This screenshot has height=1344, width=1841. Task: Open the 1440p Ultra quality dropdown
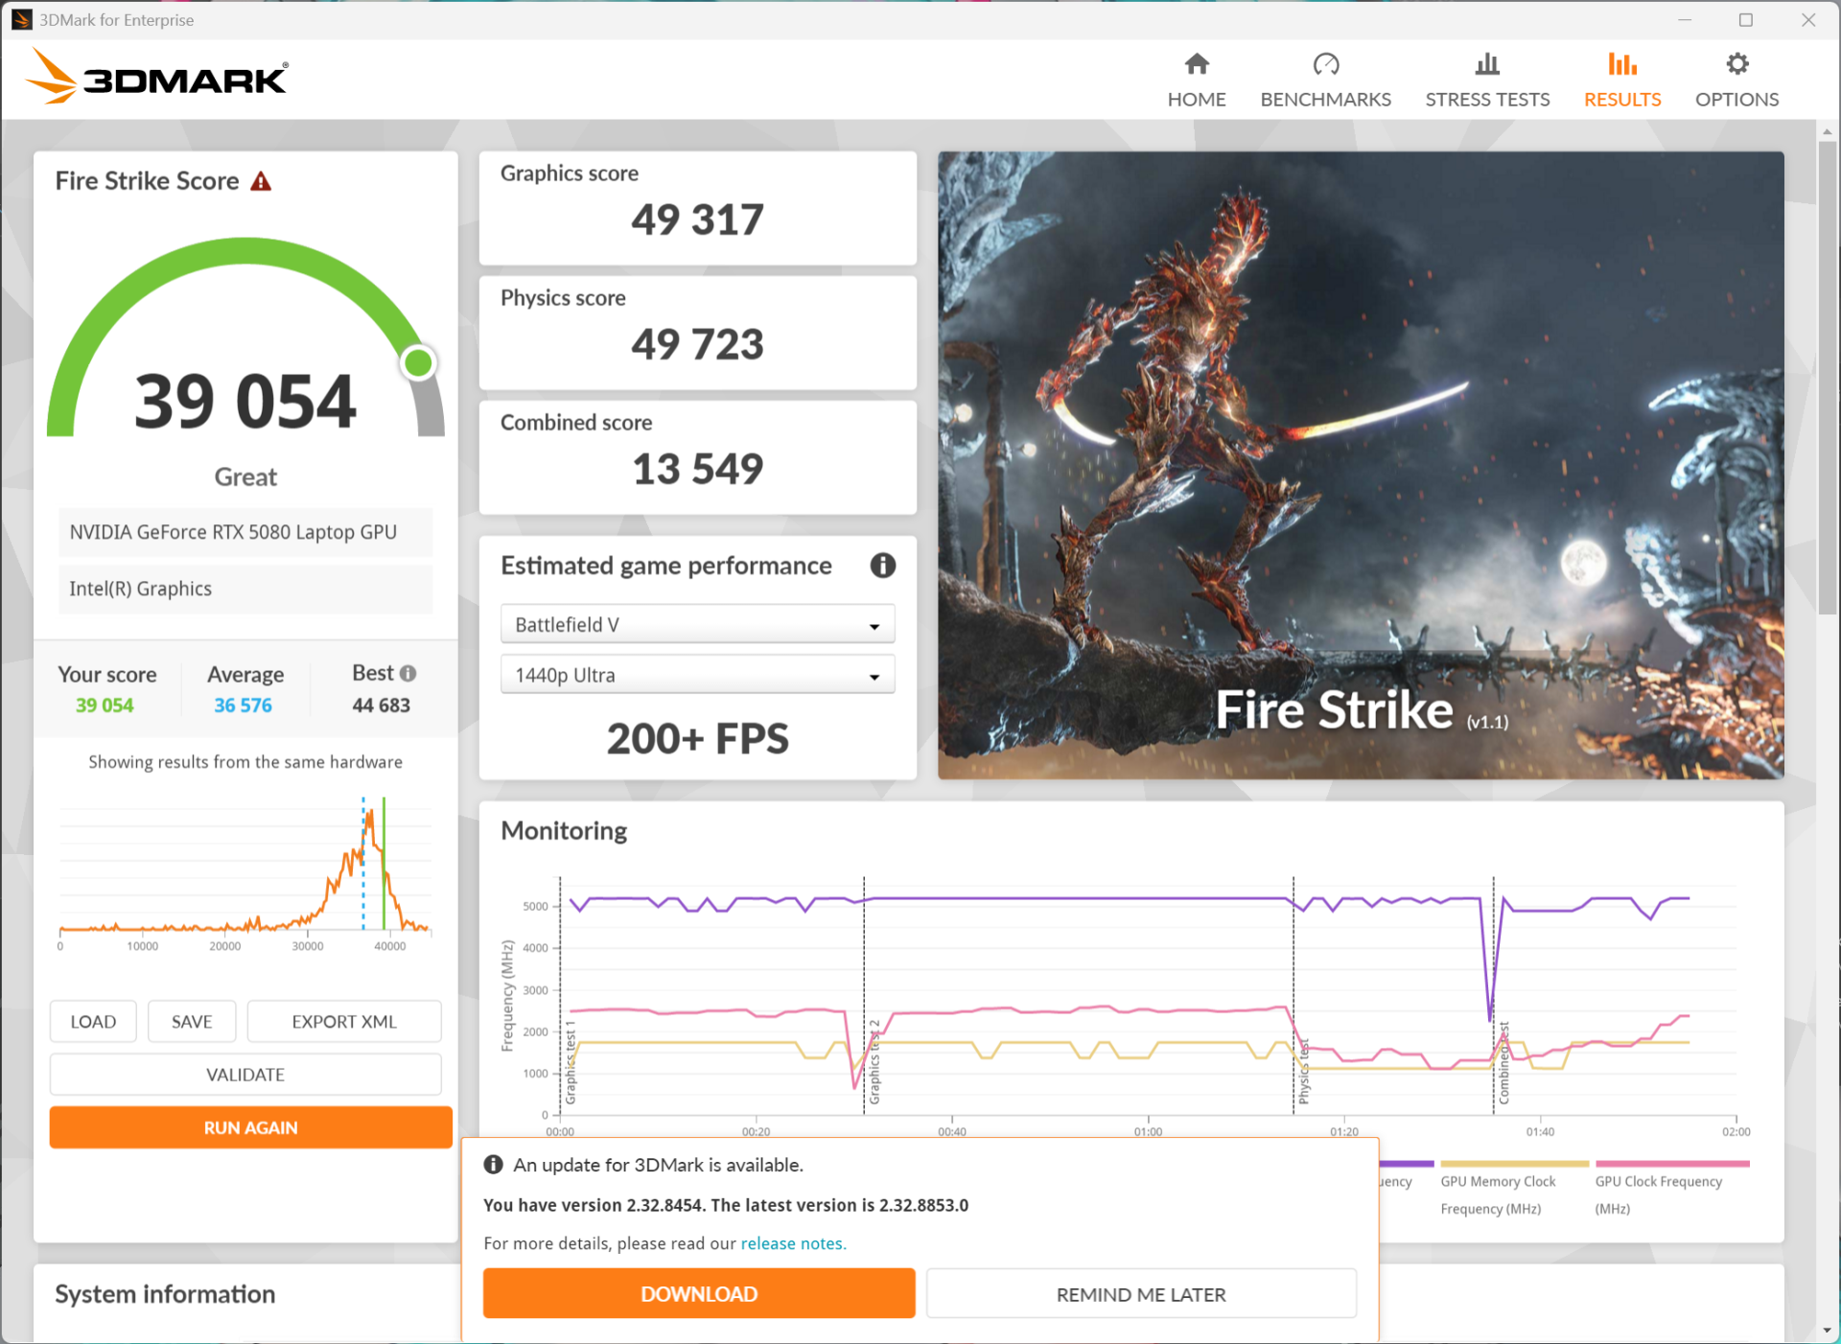697,674
